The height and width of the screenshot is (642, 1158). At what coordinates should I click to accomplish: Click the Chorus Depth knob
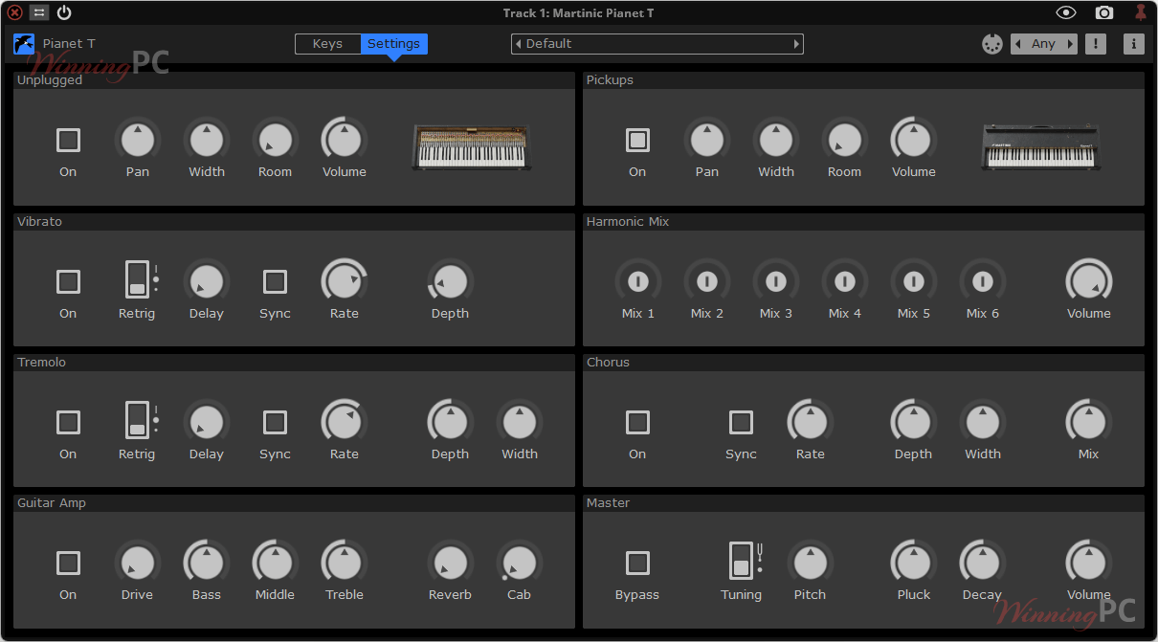click(914, 422)
